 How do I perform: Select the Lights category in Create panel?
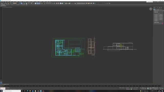click(x=157, y=9)
